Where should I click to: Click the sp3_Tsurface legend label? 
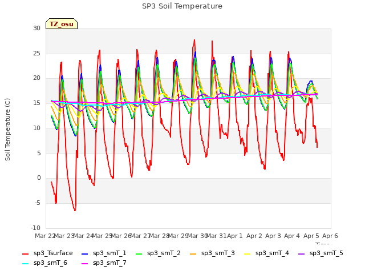53,253
